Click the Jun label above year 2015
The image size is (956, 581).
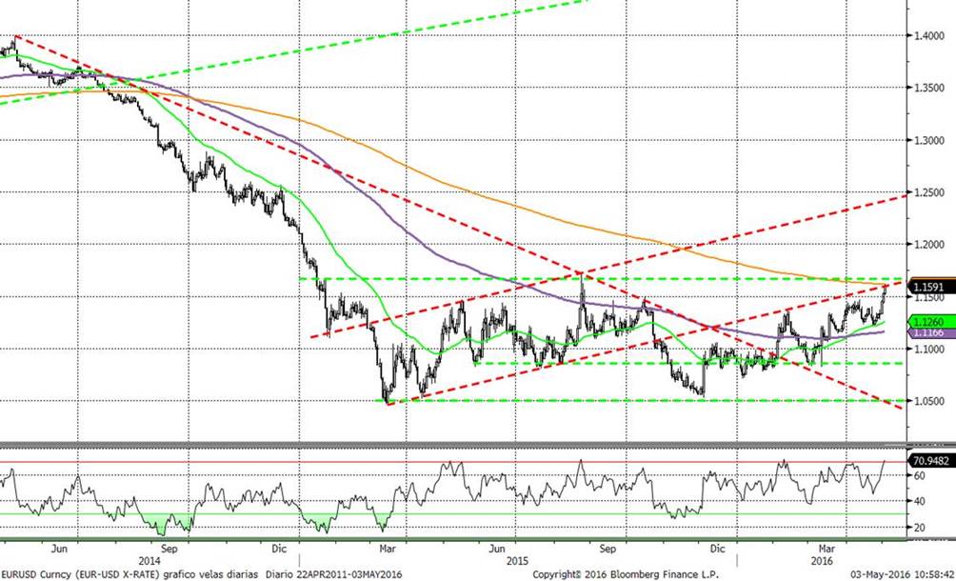pyautogui.click(x=497, y=549)
